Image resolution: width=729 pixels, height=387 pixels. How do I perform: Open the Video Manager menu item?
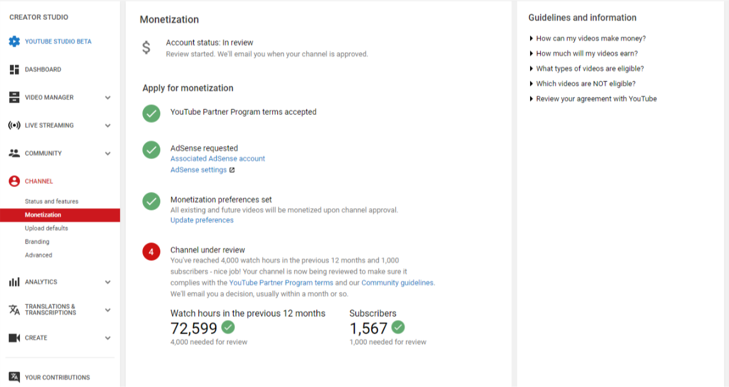(49, 98)
